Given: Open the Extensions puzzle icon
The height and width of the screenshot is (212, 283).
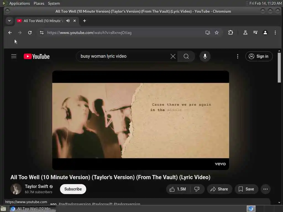Looking at the screenshot, I should [230, 33].
